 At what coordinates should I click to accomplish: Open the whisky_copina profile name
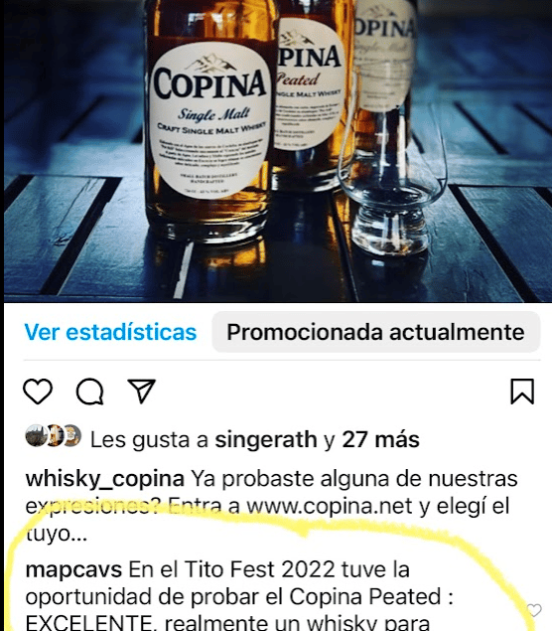pos(105,479)
